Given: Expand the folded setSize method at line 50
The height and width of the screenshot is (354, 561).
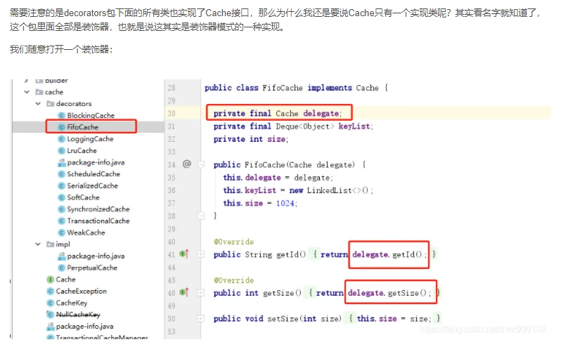Looking at the screenshot, I should pyautogui.click(x=201, y=319).
